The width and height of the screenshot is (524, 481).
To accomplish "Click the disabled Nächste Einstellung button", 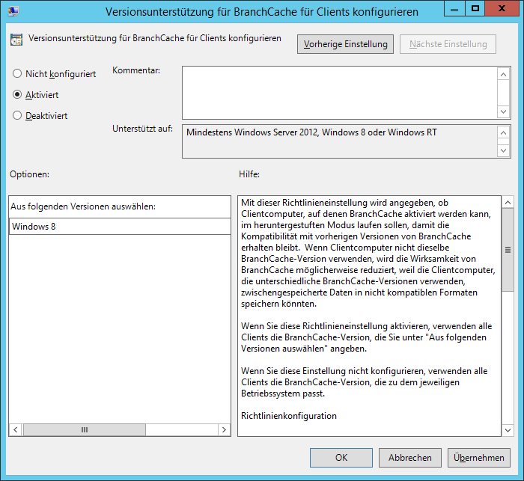I will [x=448, y=44].
